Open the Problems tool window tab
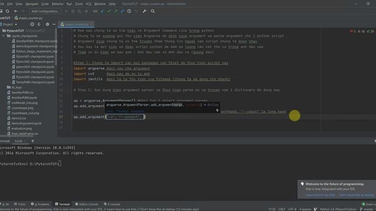Screen dimensions: 376x211 [40, 204]
